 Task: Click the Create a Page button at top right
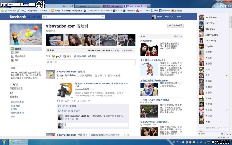(x=175, y=26)
